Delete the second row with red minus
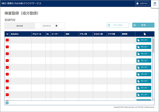 click(7, 47)
